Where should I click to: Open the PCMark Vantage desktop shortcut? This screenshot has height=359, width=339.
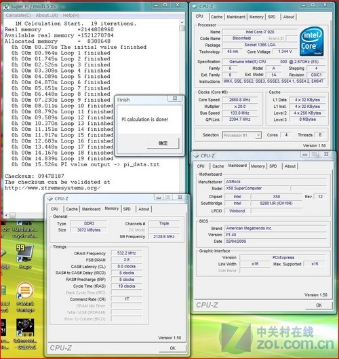(x=25, y=297)
